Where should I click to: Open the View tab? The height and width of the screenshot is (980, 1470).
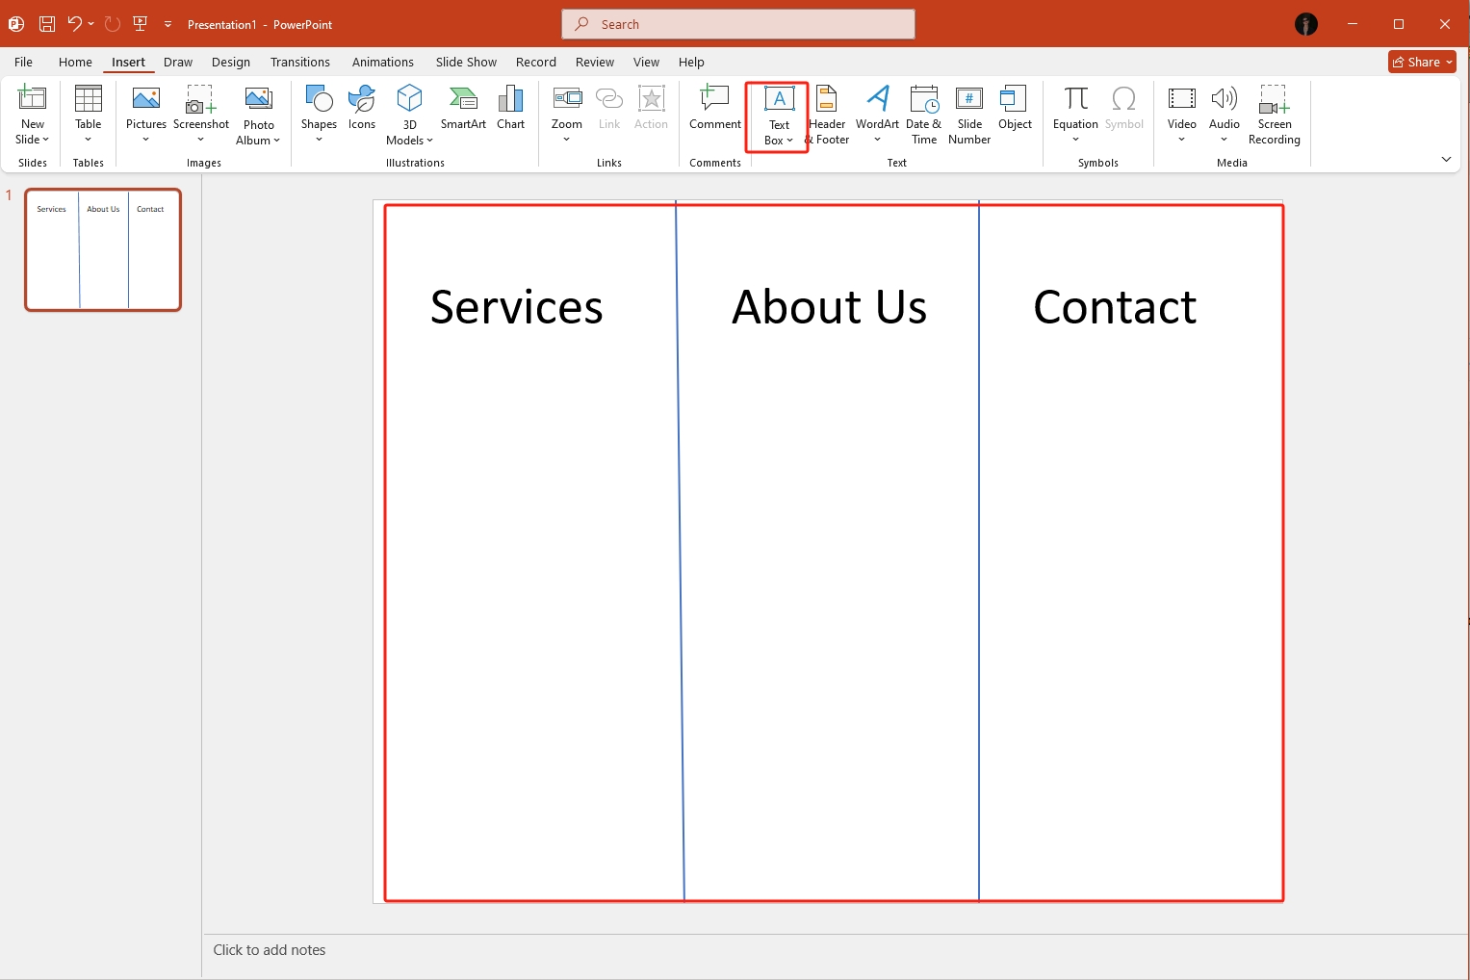point(646,62)
